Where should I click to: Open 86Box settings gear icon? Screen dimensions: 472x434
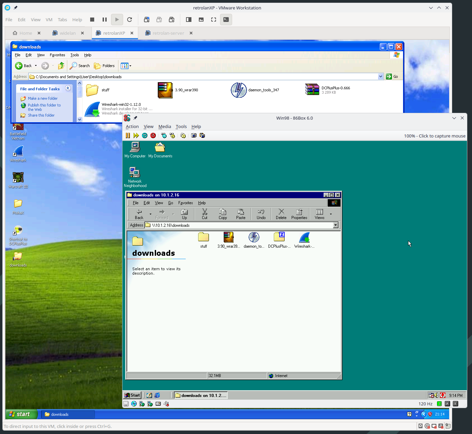click(x=183, y=135)
